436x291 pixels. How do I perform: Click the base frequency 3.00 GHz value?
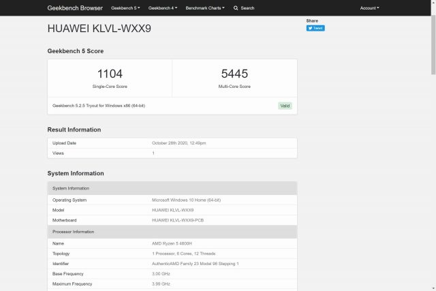(x=161, y=274)
